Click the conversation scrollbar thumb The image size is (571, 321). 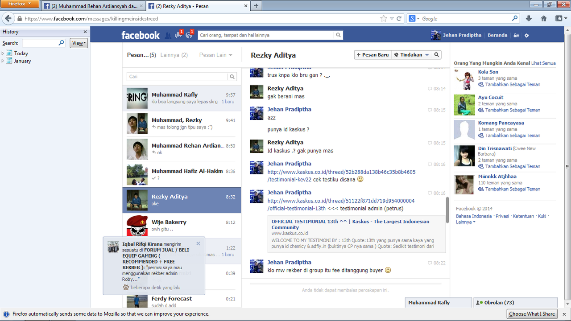coord(447,210)
